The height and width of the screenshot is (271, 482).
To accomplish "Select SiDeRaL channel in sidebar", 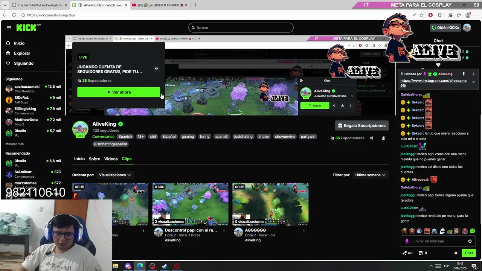I will click(x=33, y=100).
